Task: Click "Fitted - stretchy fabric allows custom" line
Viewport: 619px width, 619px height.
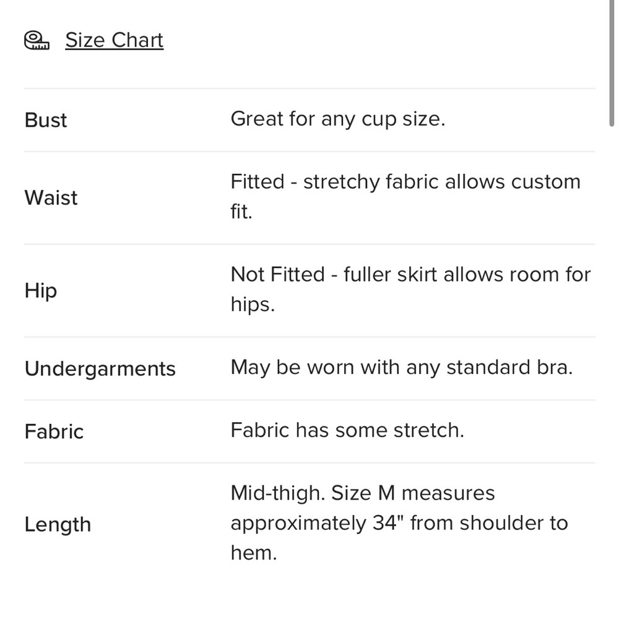Action: (405, 182)
